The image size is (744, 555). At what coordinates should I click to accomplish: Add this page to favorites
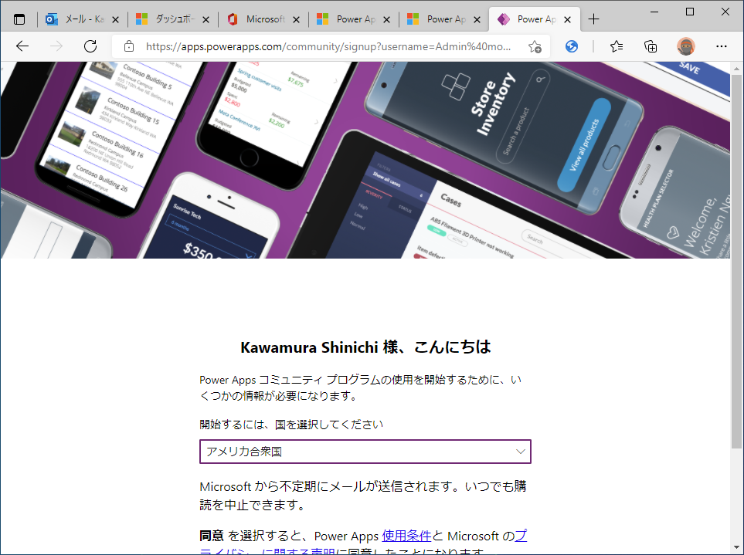535,46
